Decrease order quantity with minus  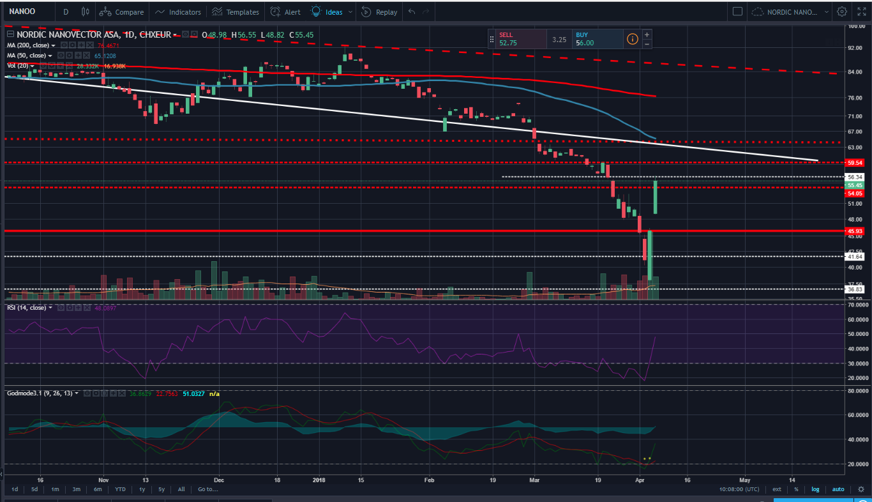(647, 44)
